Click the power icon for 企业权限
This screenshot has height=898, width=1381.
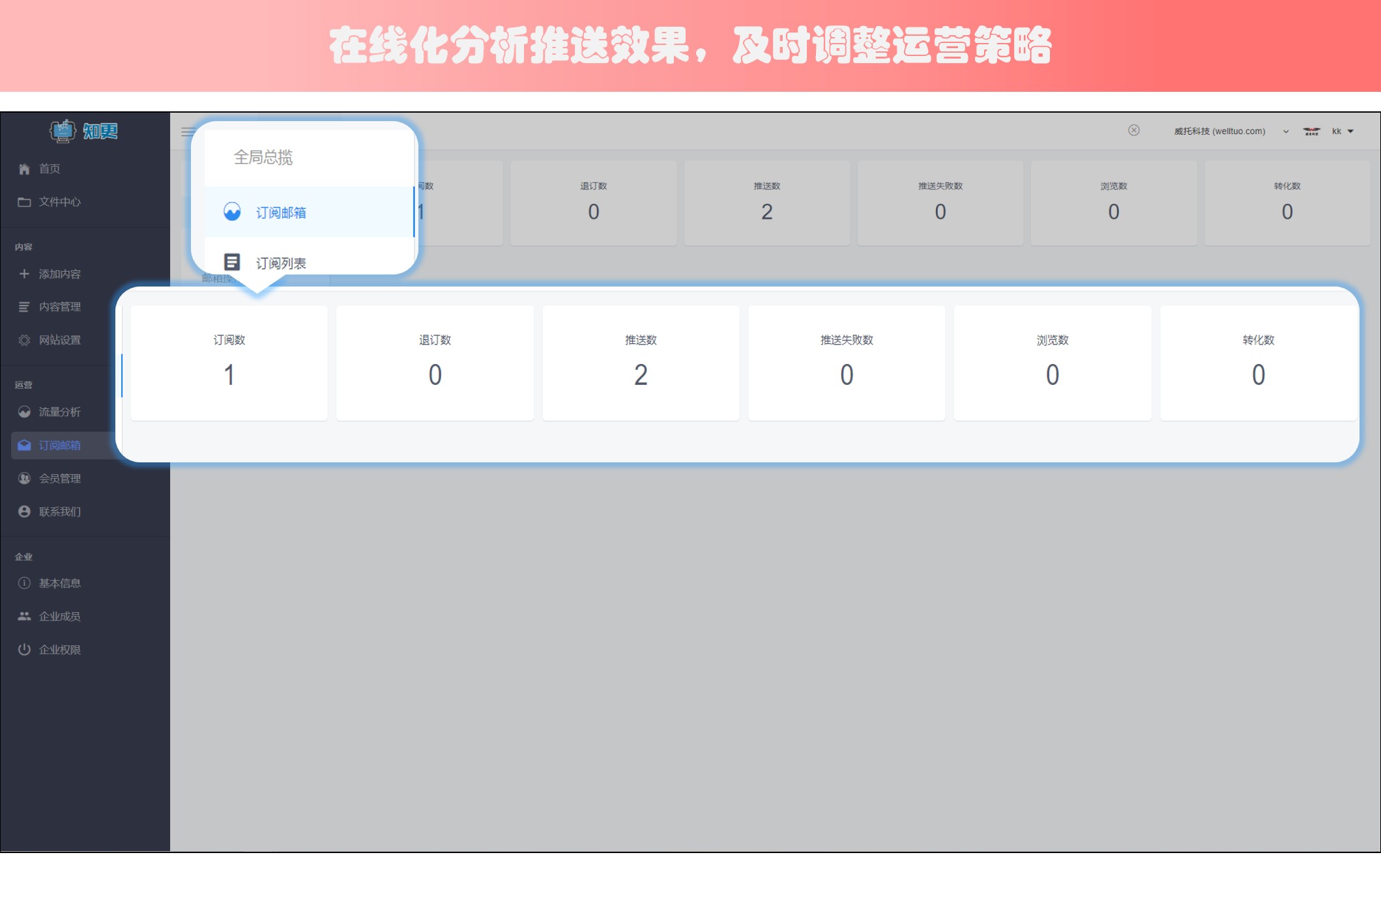pos(24,649)
